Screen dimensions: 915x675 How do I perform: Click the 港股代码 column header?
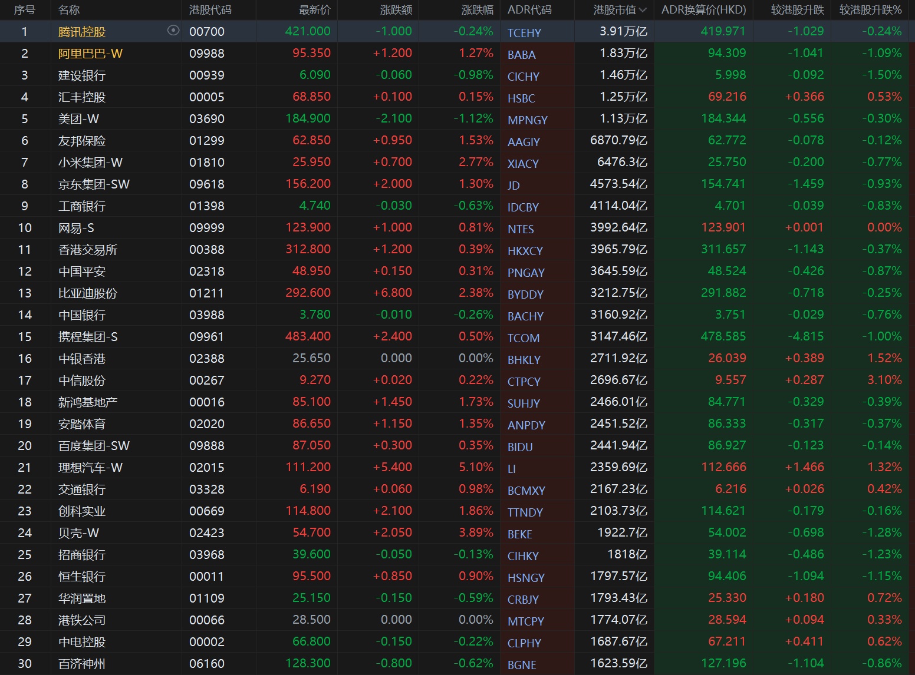(210, 10)
